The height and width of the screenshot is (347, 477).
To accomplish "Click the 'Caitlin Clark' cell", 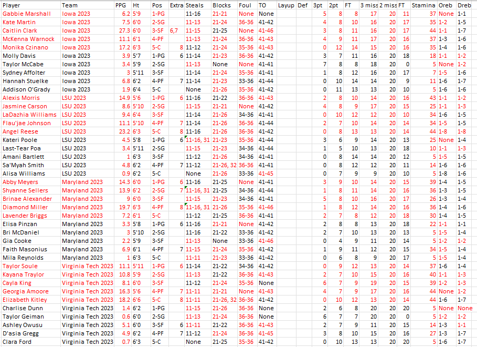I will tap(30, 30).
